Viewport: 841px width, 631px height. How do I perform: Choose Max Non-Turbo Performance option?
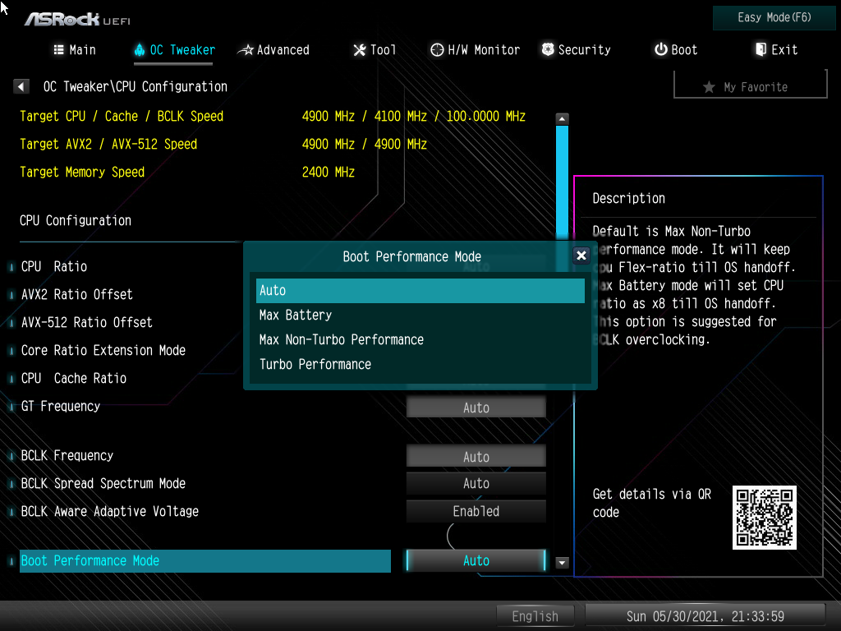tap(342, 340)
